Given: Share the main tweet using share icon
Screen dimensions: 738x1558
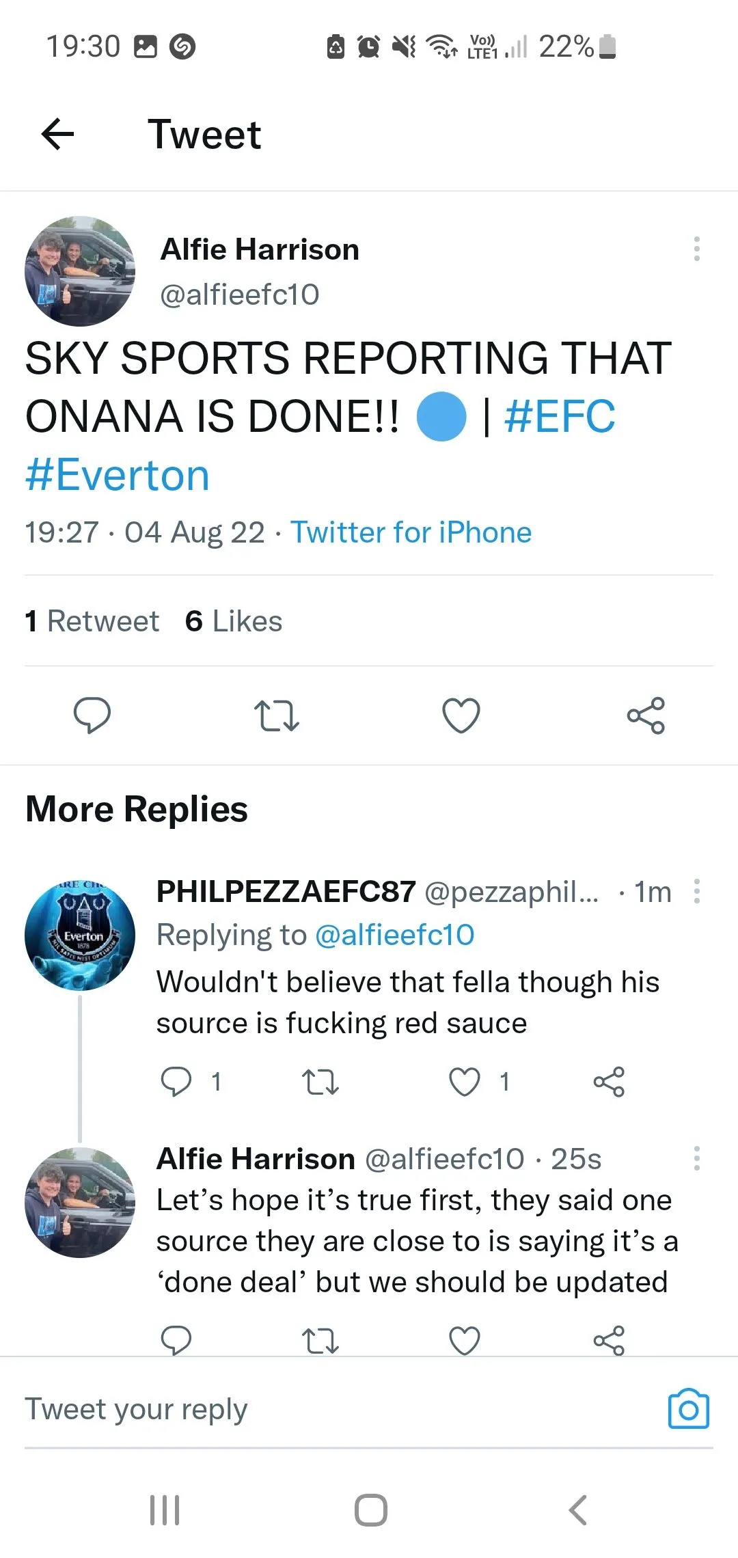Looking at the screenshot, I should click(x=646, y=715).
